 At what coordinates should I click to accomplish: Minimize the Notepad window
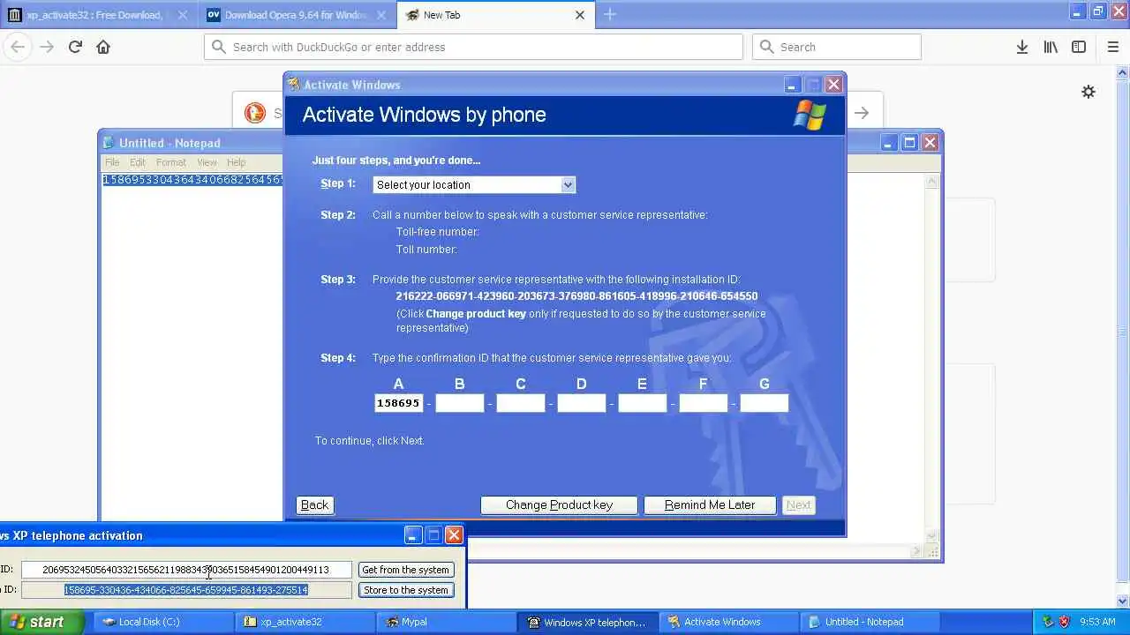click(889, 142)
